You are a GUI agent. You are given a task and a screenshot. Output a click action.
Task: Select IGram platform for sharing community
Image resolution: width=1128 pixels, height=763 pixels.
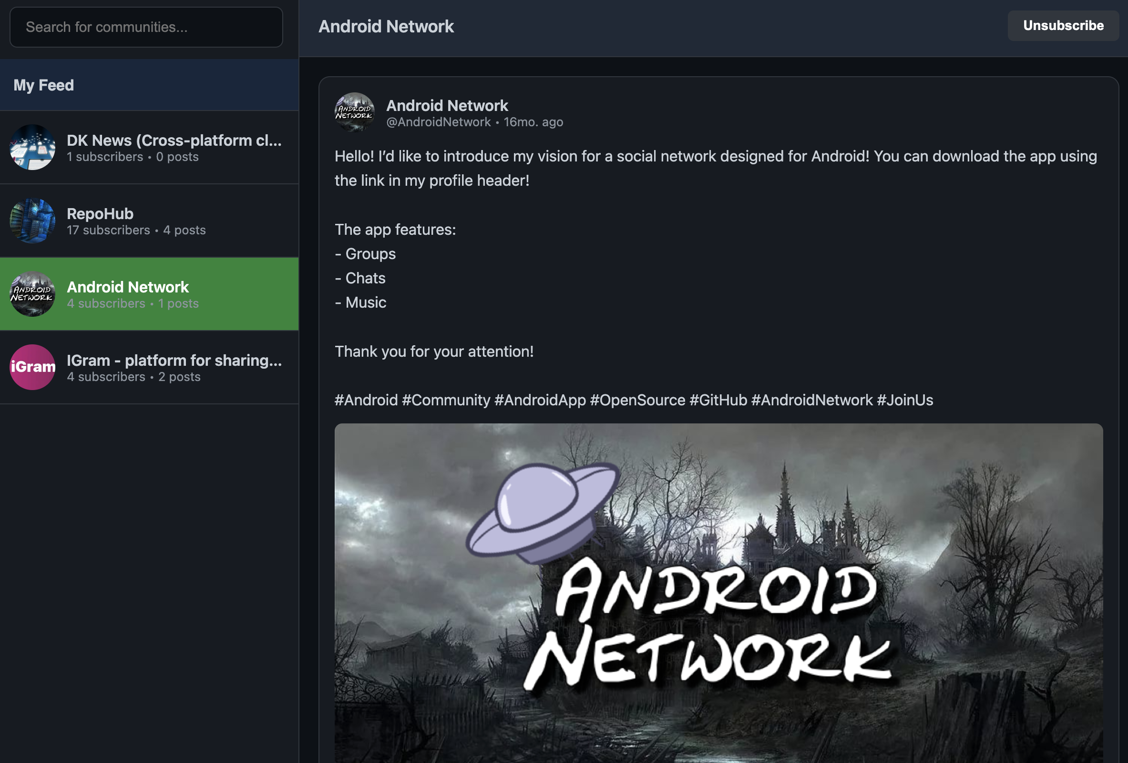coord(174,360)
